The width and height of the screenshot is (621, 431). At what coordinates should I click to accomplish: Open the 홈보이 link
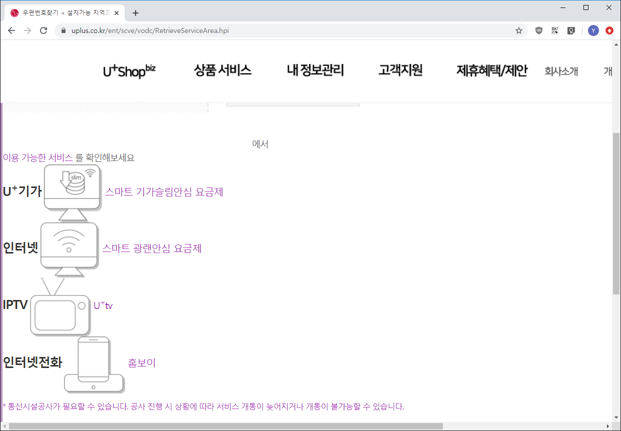(x=142, y=363)
